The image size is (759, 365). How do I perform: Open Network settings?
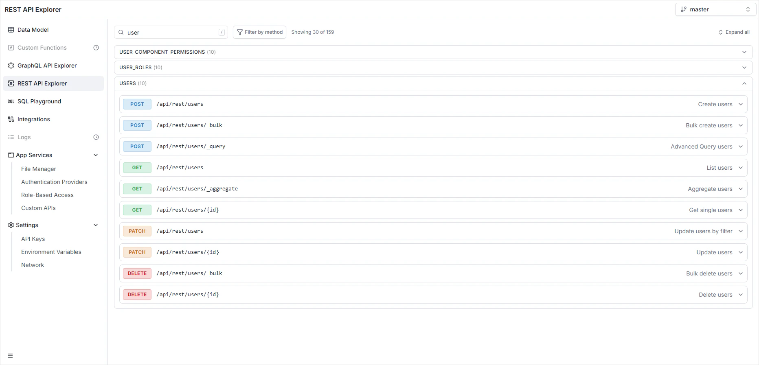point(33,265)
